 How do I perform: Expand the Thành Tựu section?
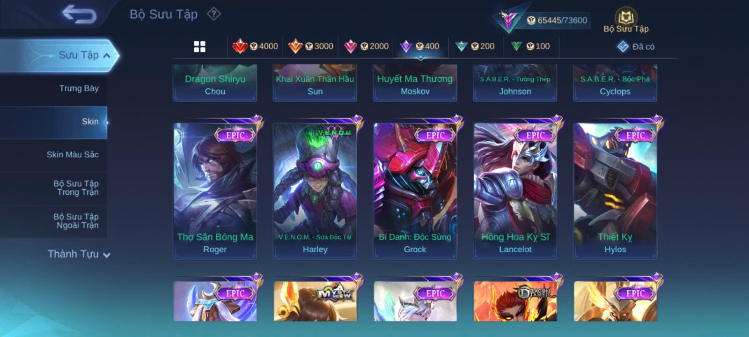click(79, 254)
